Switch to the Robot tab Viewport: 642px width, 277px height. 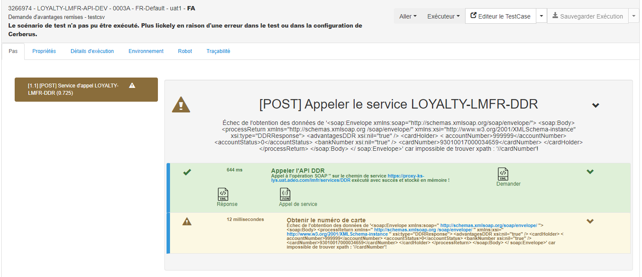click(x=185, y=51)
